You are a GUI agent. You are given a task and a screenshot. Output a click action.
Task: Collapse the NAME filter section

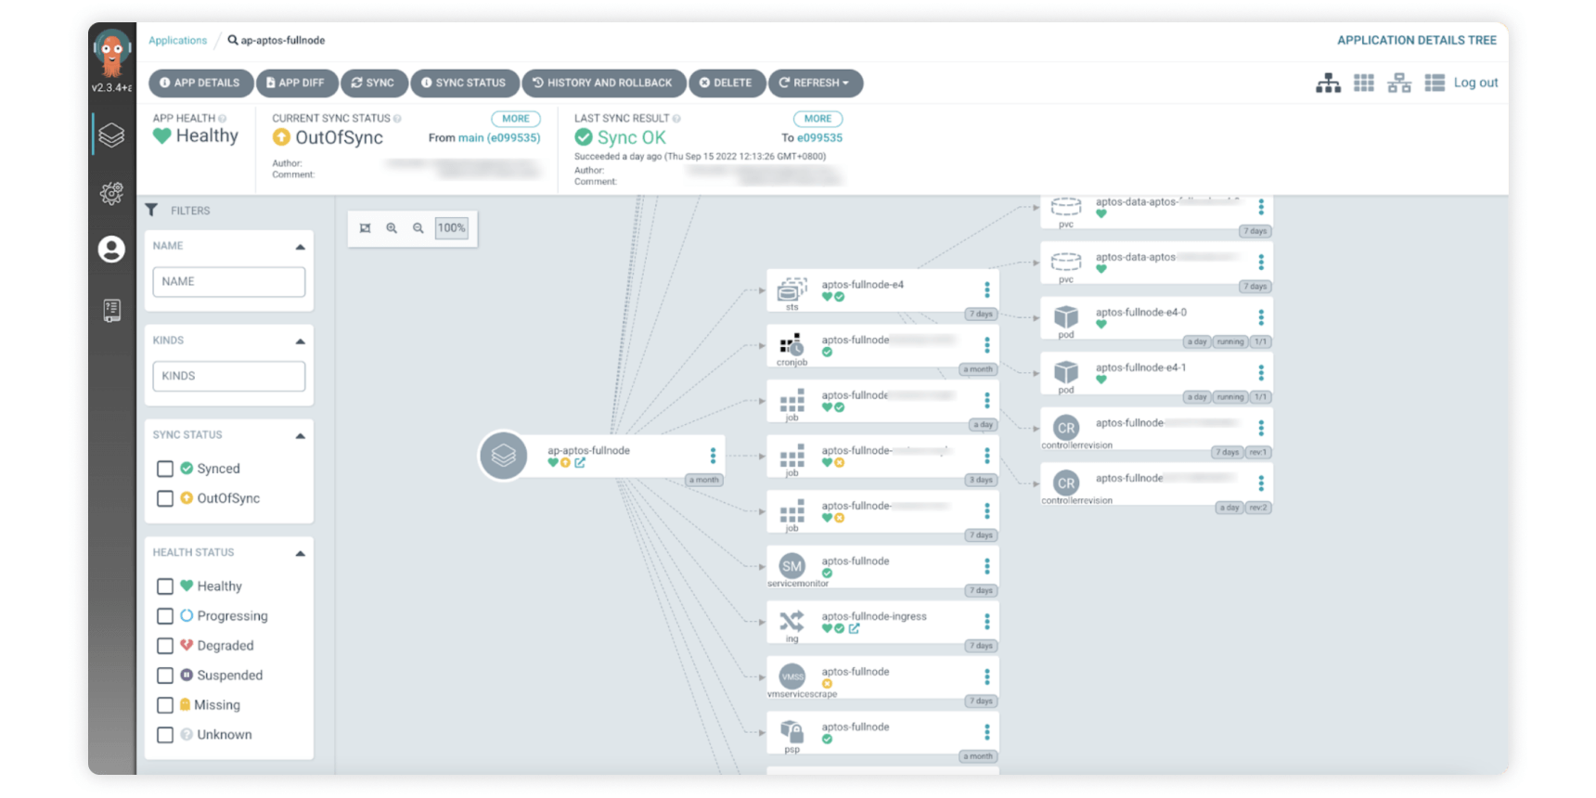pos(300,247)
